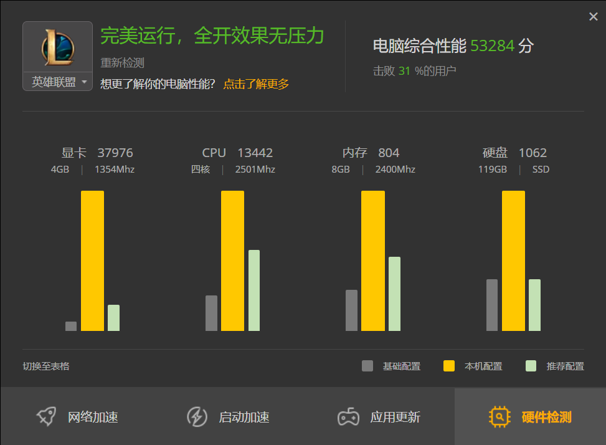
Task: Click the 119GB disk capacity value
Action: pyautogui.click(x=493, y=170)
